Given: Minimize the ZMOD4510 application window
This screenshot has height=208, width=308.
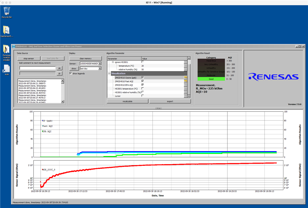Looking at the screenshot, I should coord(297,46).
